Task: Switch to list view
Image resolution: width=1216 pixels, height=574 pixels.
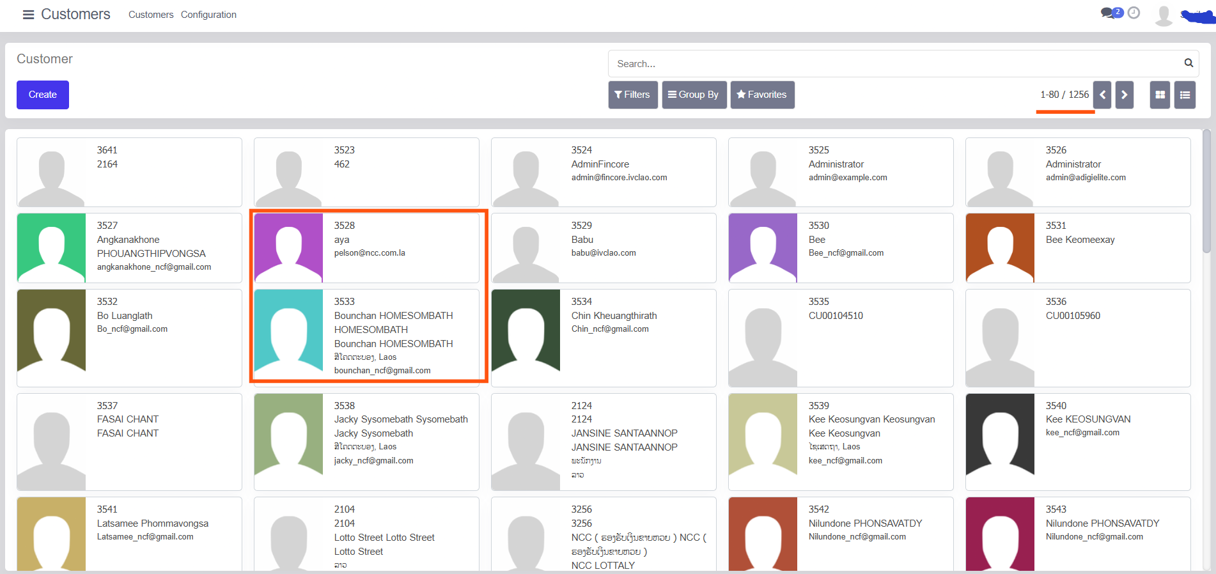Action: [x=1185, y=95]
